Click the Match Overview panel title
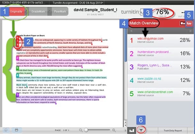This screenshot has width=195, height=134. point(144,23)
